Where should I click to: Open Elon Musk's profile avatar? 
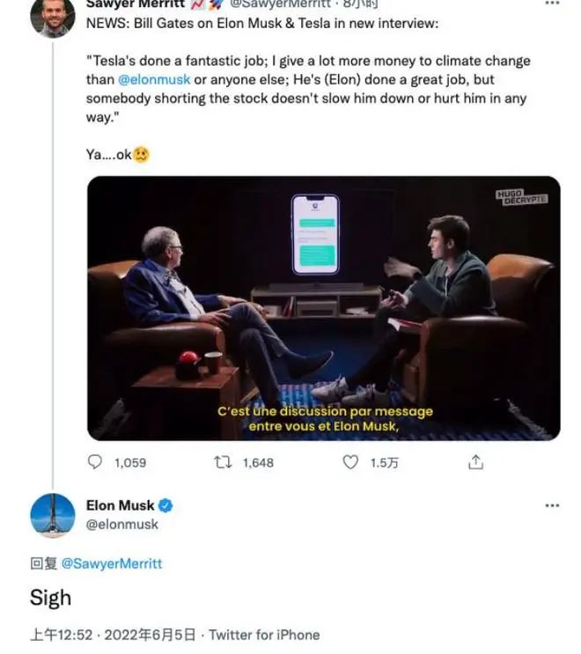tap(52, 515)
